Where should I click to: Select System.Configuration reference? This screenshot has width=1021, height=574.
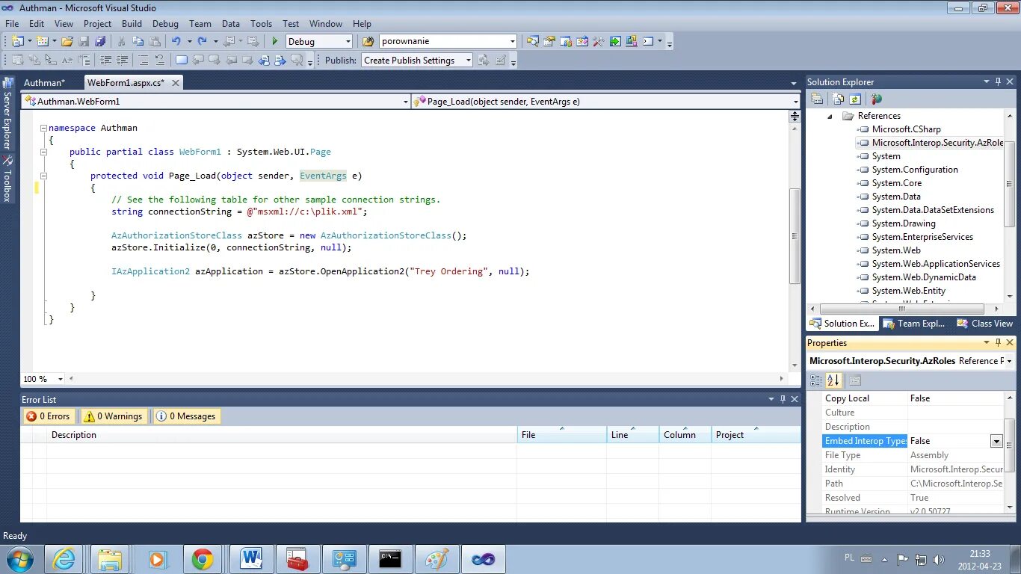914,170
